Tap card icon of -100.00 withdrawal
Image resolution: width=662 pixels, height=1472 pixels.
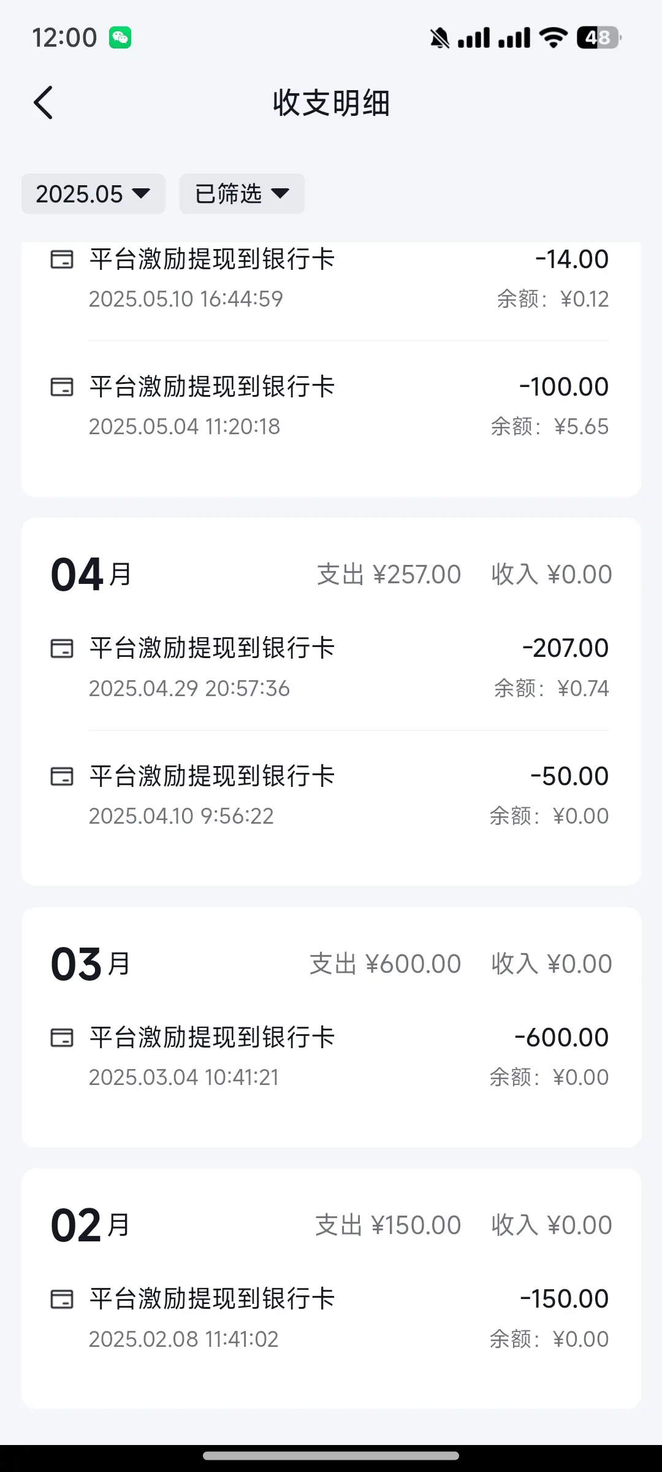pos(61,387)
